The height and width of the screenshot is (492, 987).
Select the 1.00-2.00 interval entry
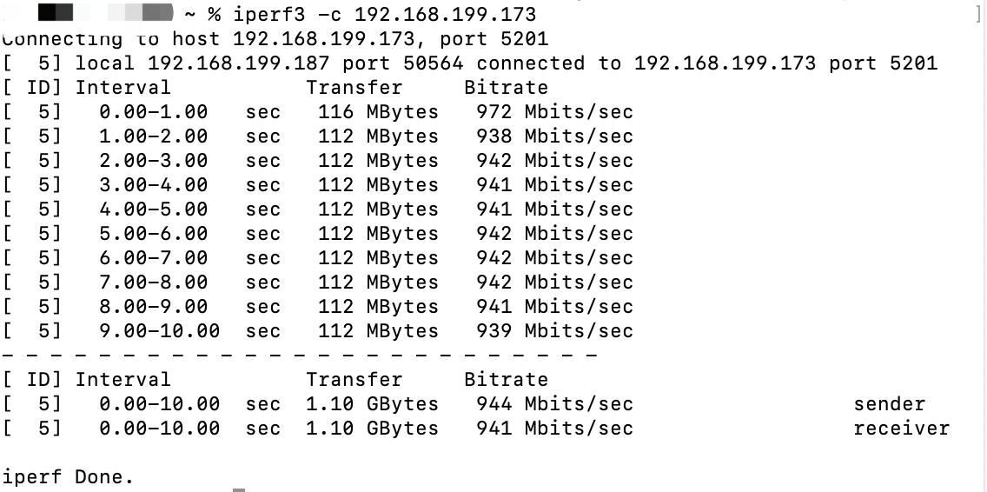[154, 136]
